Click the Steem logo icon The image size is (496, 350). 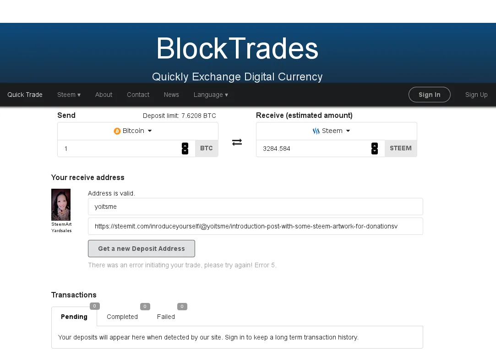click(316, 131)
